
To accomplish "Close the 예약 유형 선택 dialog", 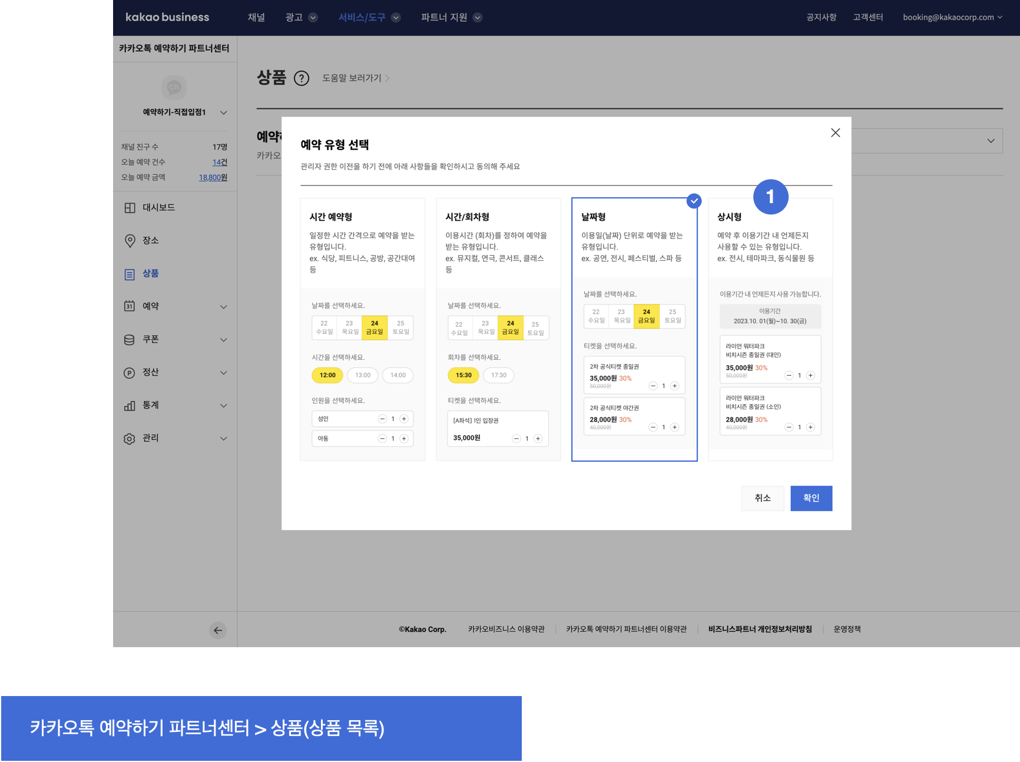I will pos(835,133).
